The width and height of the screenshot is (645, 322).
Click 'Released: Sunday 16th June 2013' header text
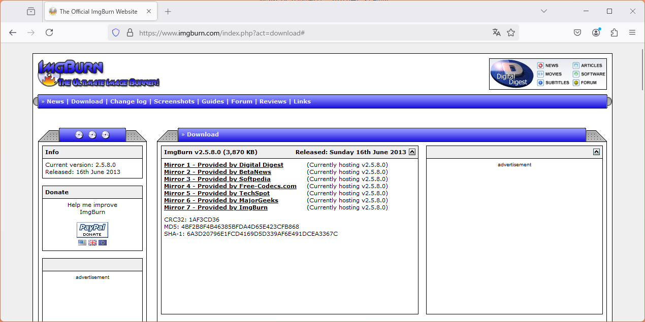(351, 152)
